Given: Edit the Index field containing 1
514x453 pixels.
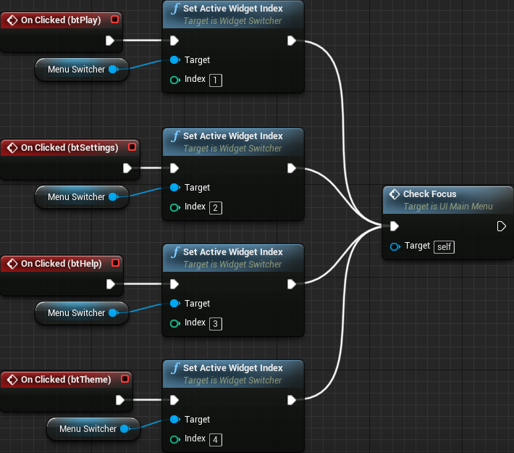Looking at the screenshot, I should pos(215,80).
